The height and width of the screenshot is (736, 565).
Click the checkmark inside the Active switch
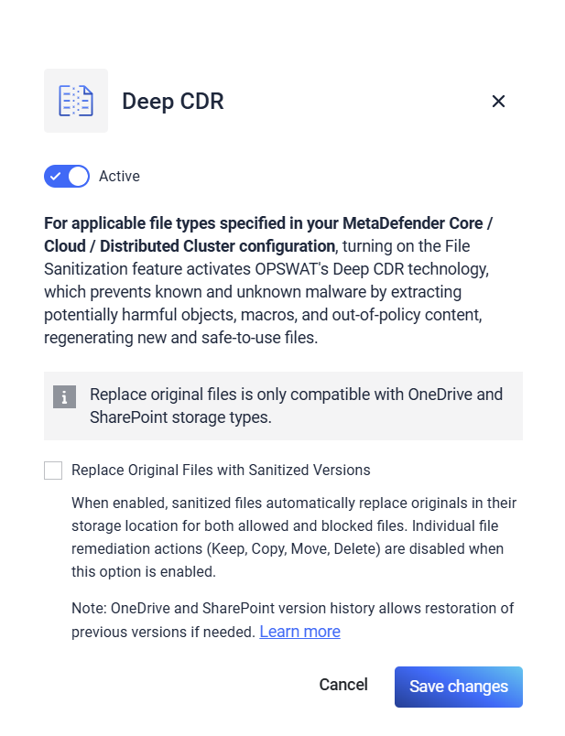pyautogui.click(x=56, y=176)
